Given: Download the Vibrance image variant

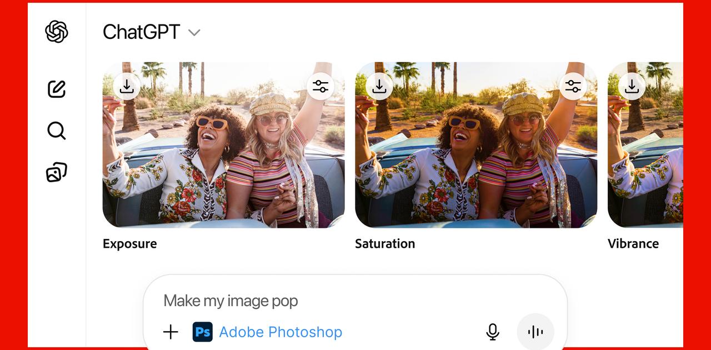Looking at the screenshot, I should 632,86.
